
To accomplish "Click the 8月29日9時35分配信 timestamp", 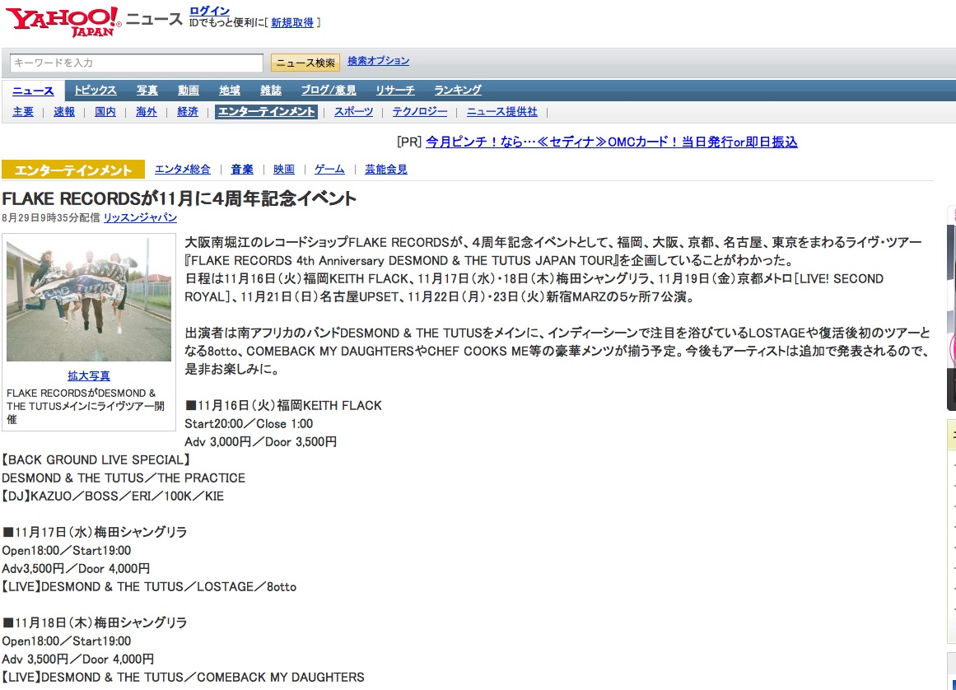I will point(50,217).
